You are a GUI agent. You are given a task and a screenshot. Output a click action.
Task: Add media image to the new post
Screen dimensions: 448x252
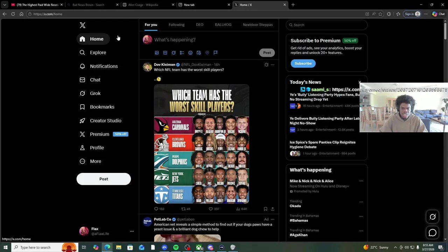[157, 53]
